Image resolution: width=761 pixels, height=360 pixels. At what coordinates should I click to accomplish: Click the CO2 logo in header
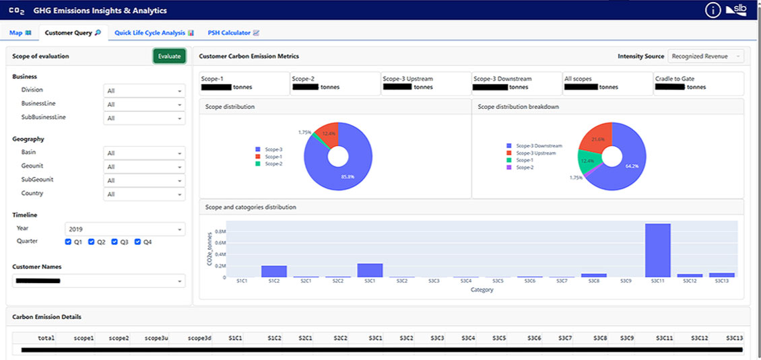(15, 11)
